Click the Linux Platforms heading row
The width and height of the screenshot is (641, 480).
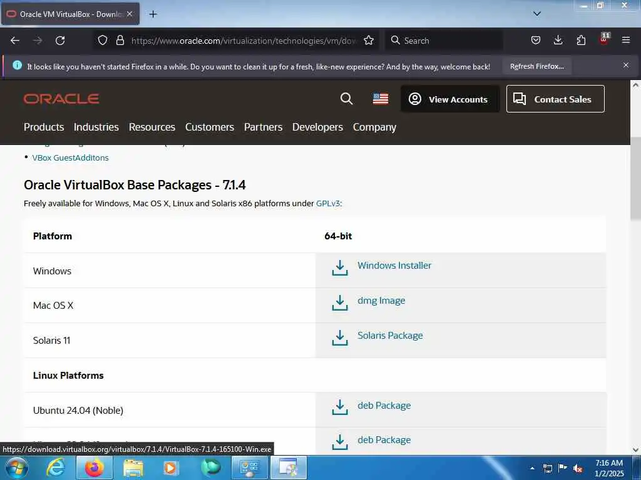pyautogui.click(x=315, y=375)
